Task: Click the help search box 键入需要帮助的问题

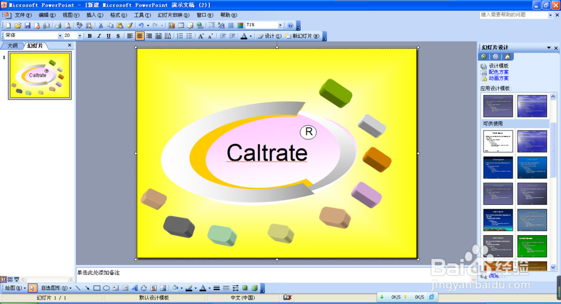Action: [x=514, y=15]
